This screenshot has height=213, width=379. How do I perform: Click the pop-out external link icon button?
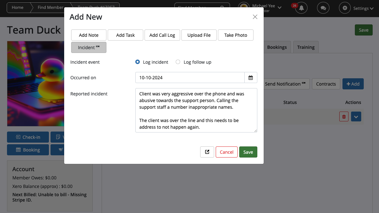(207, 152)
